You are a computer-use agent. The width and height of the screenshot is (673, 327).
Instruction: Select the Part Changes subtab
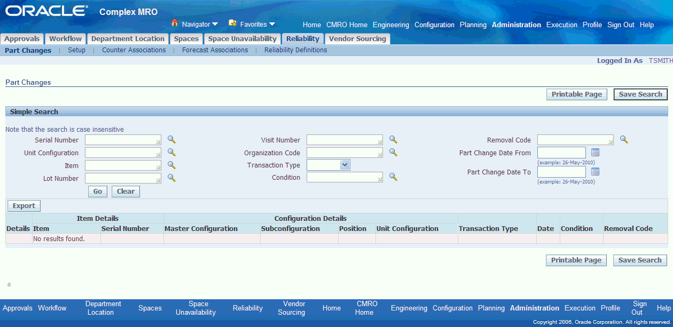28,50
